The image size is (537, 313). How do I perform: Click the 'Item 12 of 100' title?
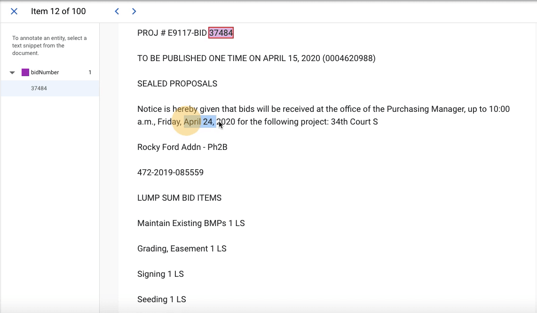[58, 11]
